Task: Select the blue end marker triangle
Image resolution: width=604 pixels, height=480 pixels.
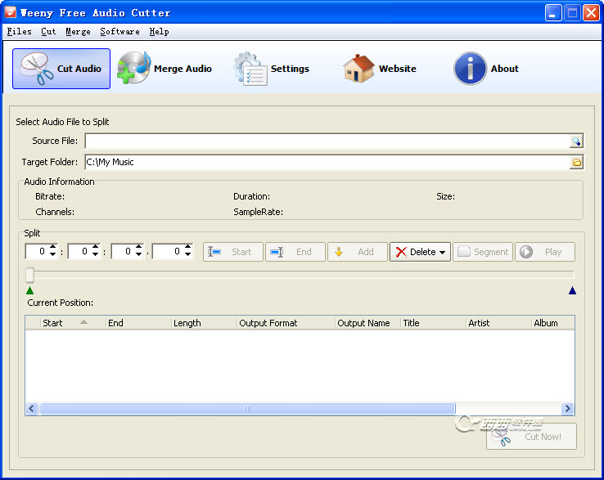Action: (572, 290)
